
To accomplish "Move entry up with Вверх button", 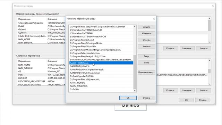I will pos(146,56).
